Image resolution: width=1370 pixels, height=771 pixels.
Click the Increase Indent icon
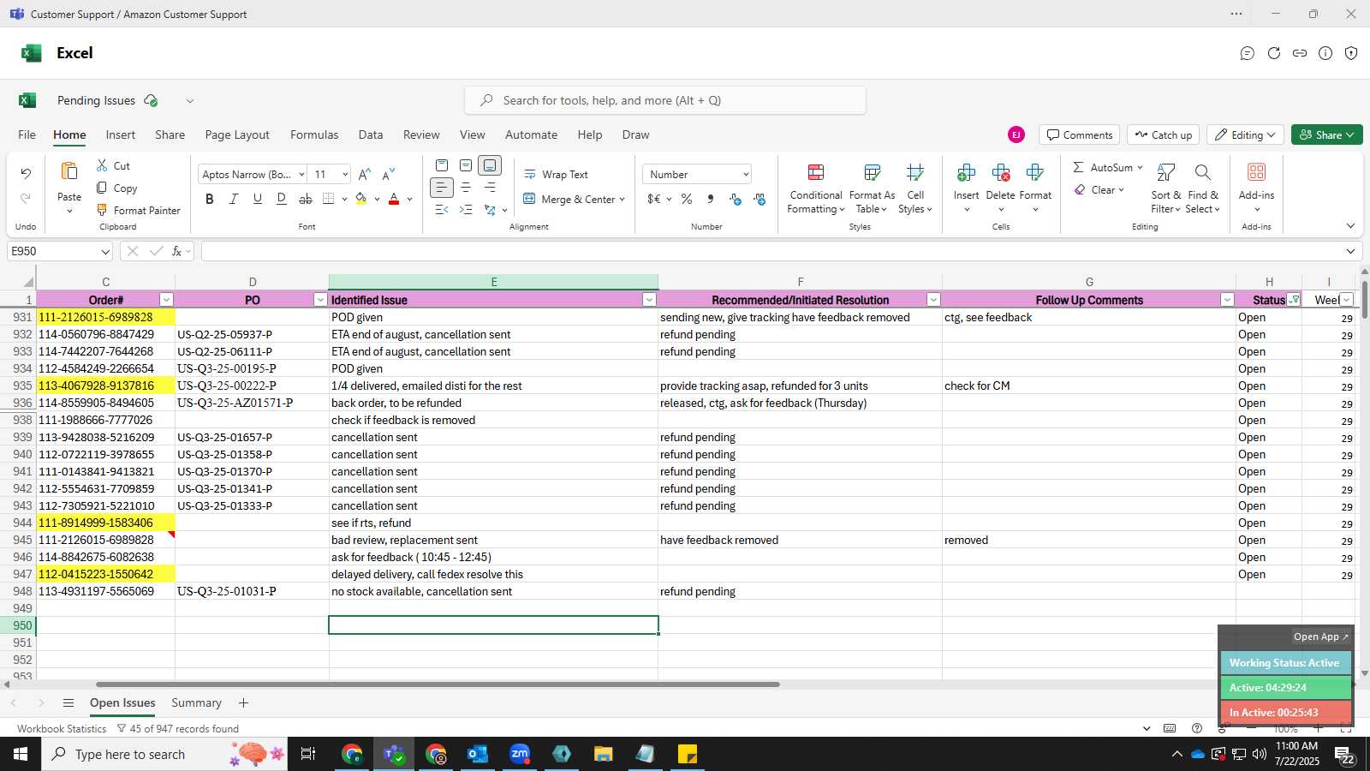[466, 210]
